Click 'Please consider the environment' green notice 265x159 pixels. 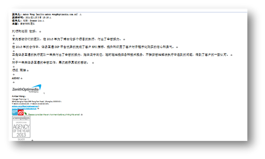54,114
